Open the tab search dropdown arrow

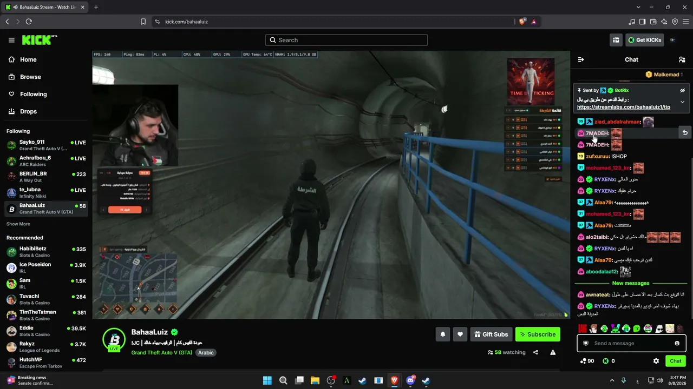(638, 7)
